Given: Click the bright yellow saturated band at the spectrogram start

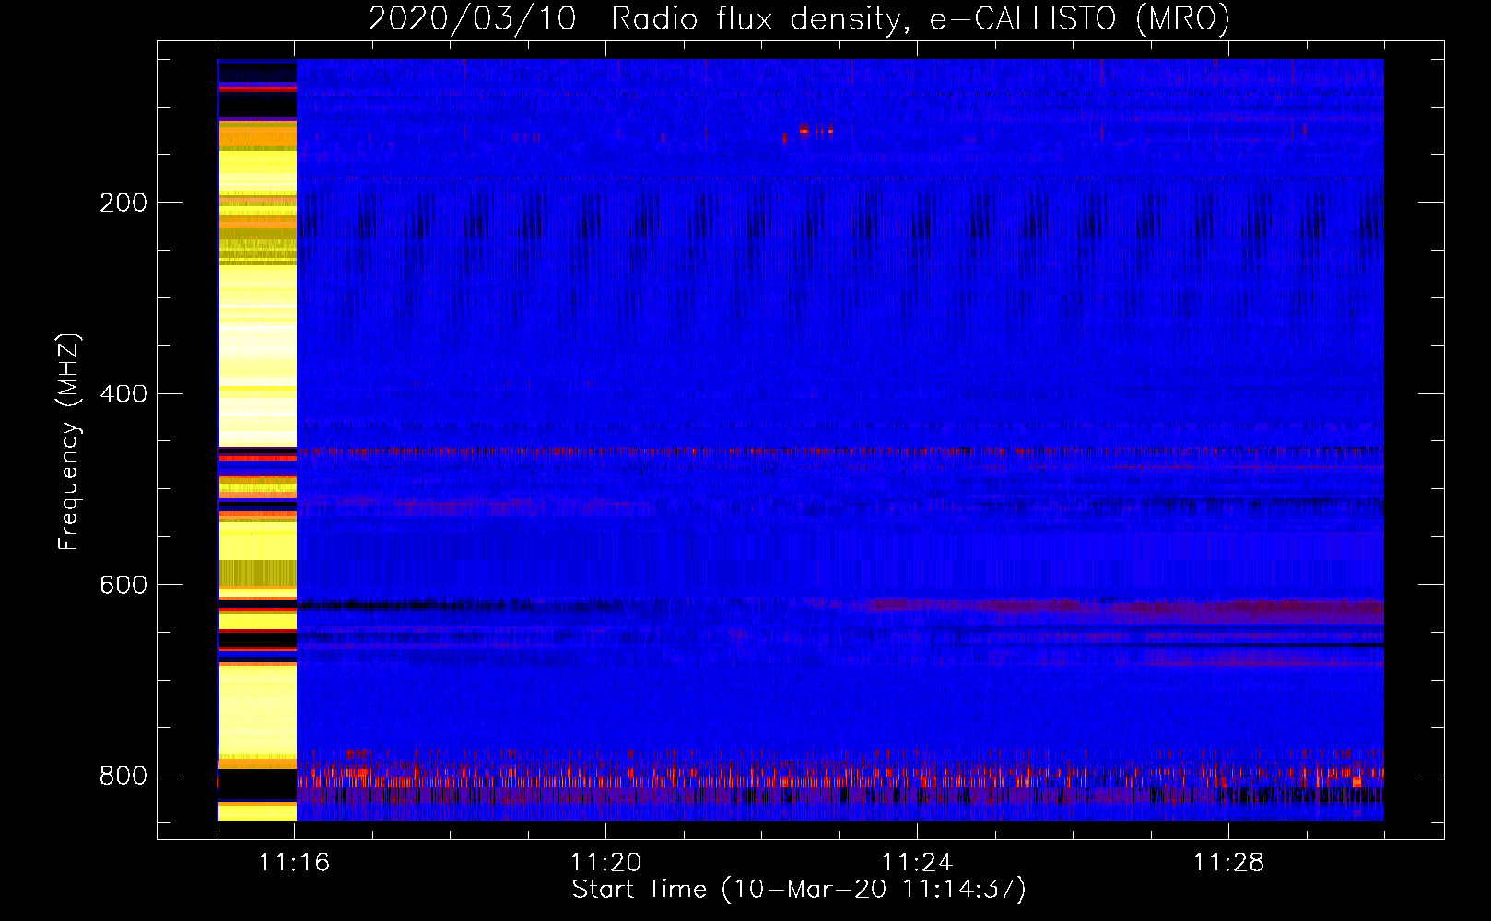Looking at the screenshot, I should tap(257, 439).
